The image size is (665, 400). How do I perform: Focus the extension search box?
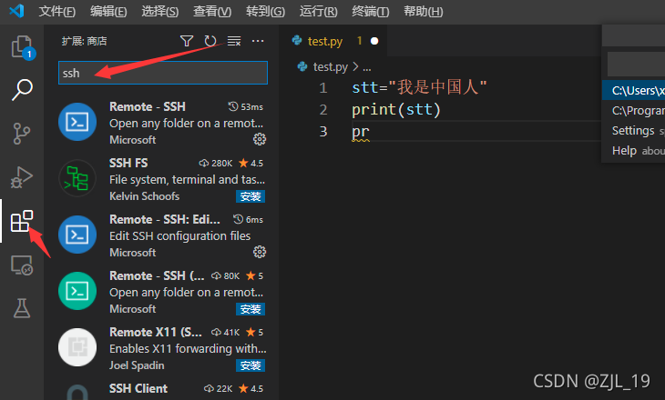click(x=163, y=73)
